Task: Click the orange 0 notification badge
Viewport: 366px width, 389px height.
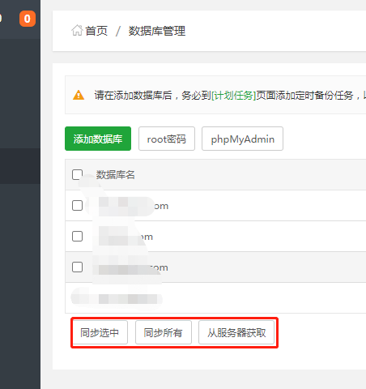Action: point(28,19)
